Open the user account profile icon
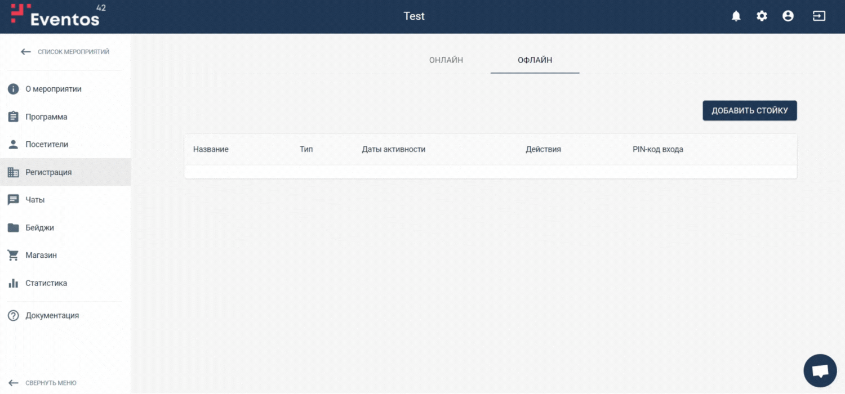Image resolution: width=845 pixels, height=394 pixels. [788, 16]
